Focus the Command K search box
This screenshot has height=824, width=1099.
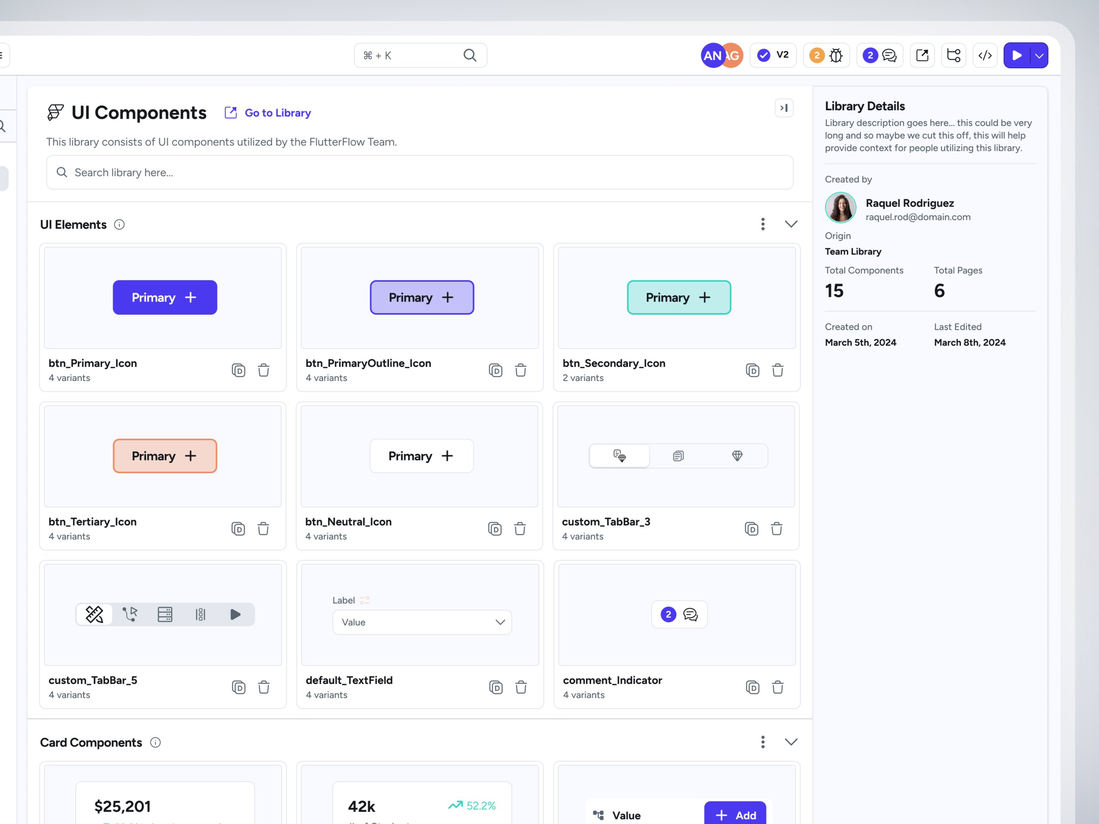[x=420, y=55]
